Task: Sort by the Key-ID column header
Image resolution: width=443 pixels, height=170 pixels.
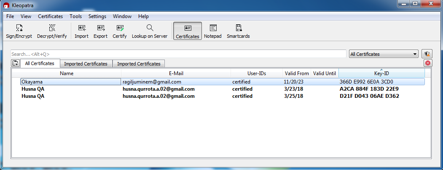Action: pyautogui.click(x=381, y=73)
